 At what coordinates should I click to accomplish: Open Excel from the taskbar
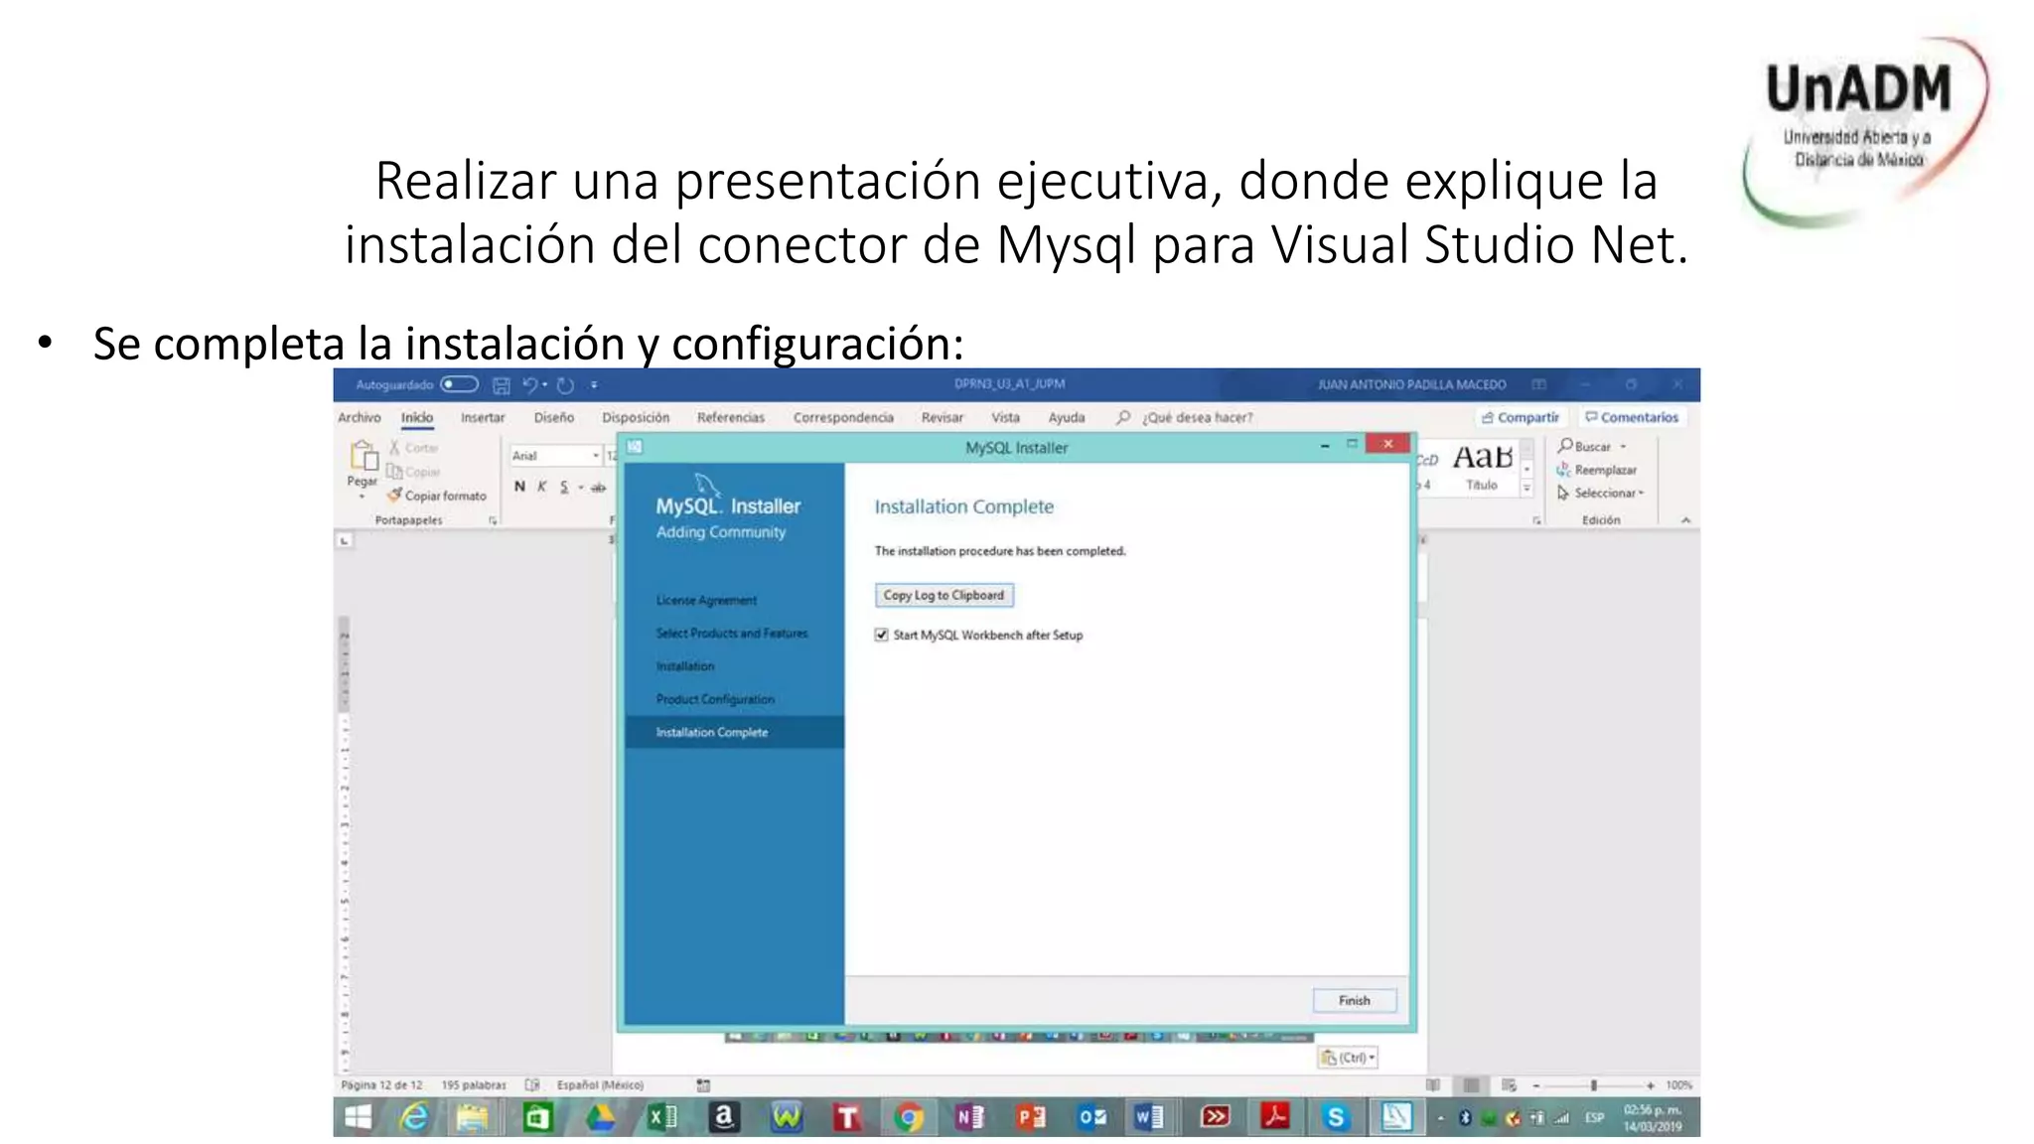(661, 1117)
